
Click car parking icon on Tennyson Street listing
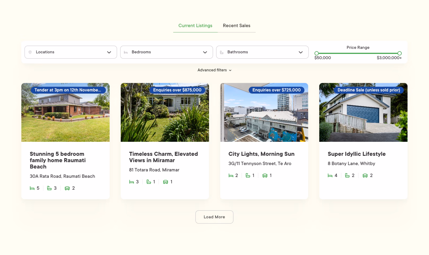(x=265, y=176)
